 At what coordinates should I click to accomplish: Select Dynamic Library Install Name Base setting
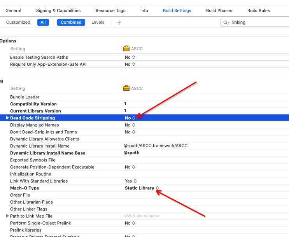48,153
